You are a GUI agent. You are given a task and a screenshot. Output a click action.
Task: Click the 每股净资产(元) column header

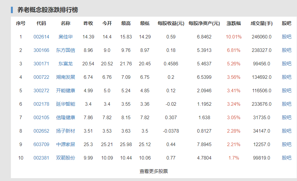pos(204,23)
